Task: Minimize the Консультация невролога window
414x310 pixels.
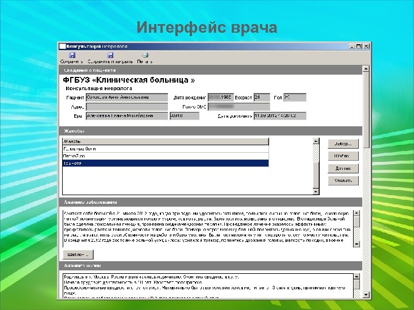Action: point(352,46)
